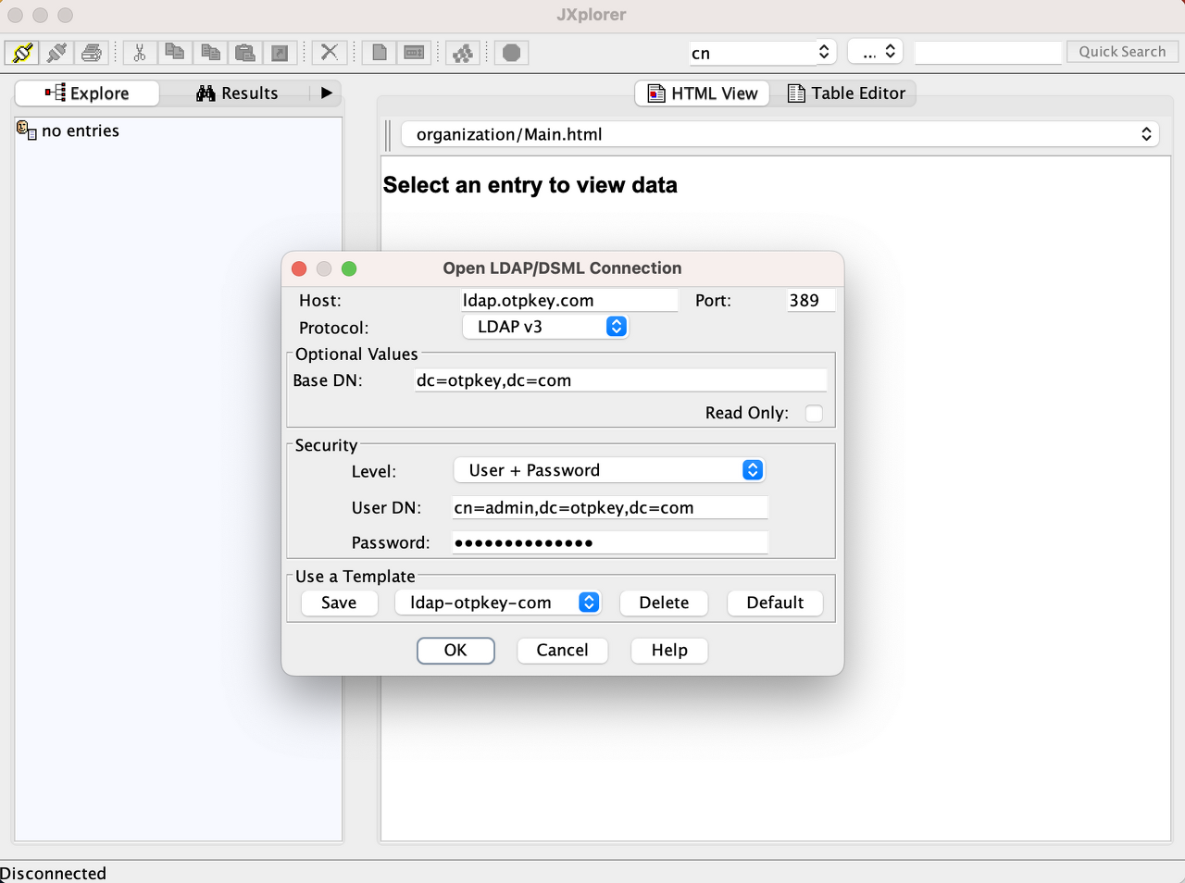Click the Quick Search button
Screen dimensions: 1185x883
pos(1122,52)
